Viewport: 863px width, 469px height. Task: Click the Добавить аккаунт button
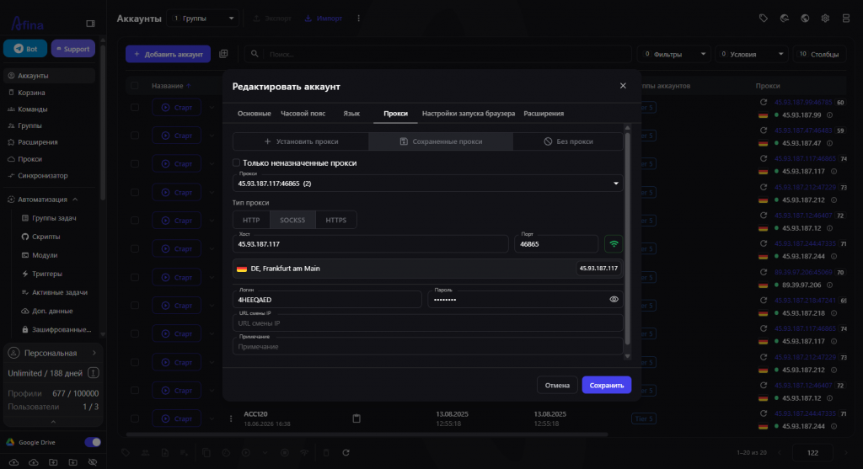tap(168, 54)
